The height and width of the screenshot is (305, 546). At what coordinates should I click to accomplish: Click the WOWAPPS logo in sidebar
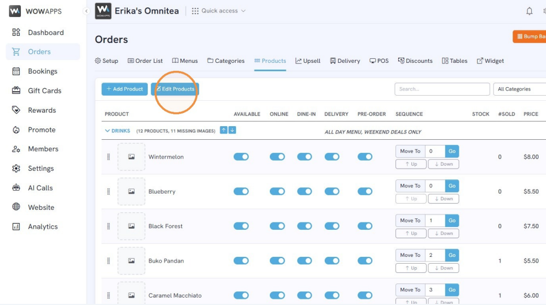35,11
